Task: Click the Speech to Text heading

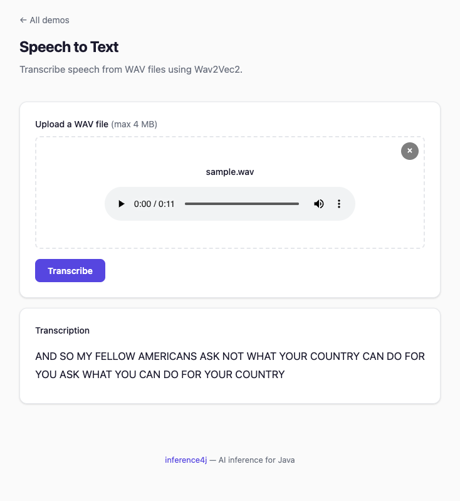Action: coord(69,47)
